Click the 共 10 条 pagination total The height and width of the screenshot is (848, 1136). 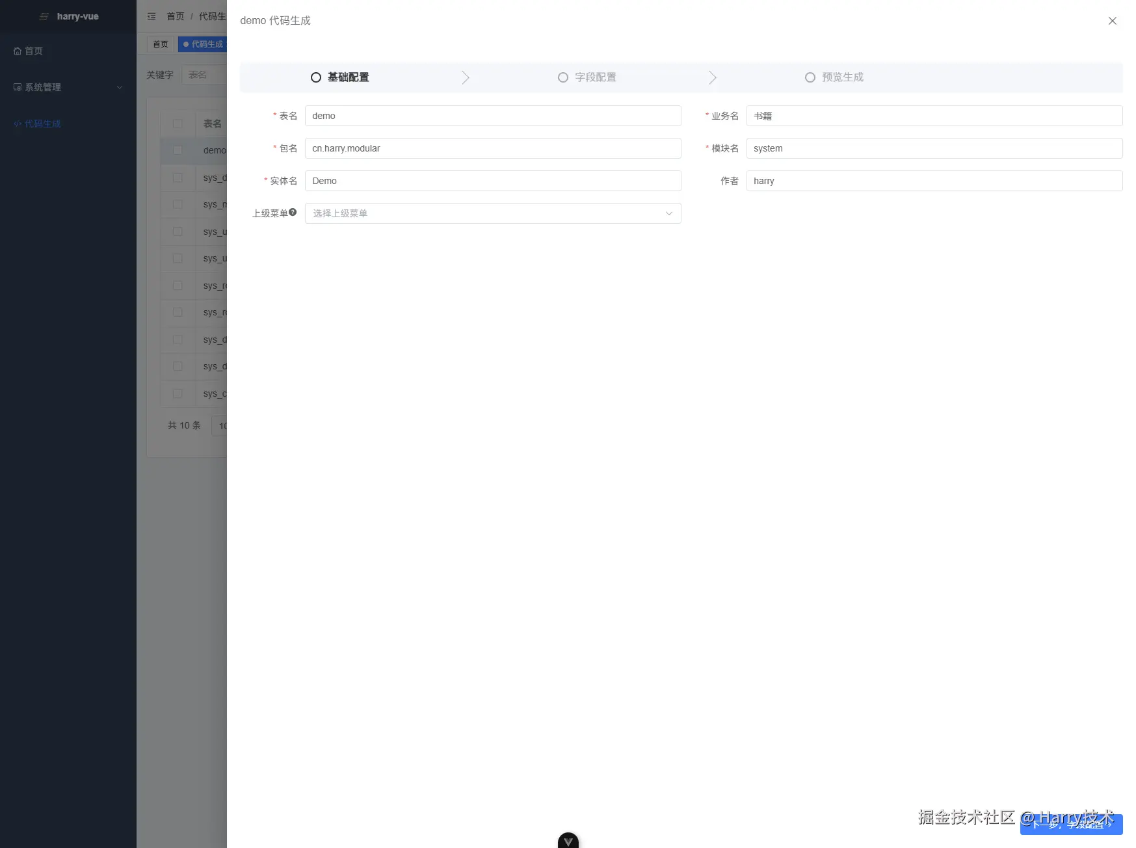tap(184, 425)
